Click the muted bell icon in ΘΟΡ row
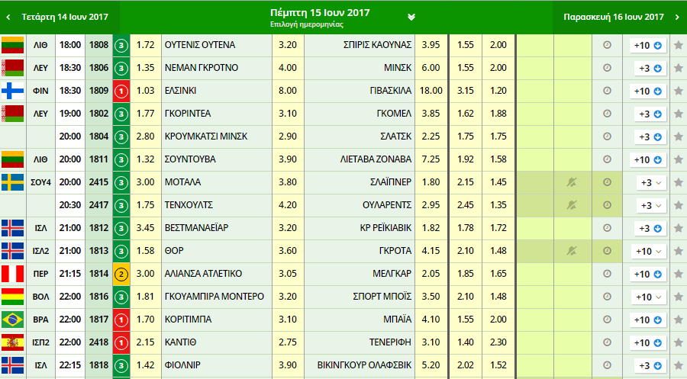Viewport: 687px width, 379px height. (572, 251)
